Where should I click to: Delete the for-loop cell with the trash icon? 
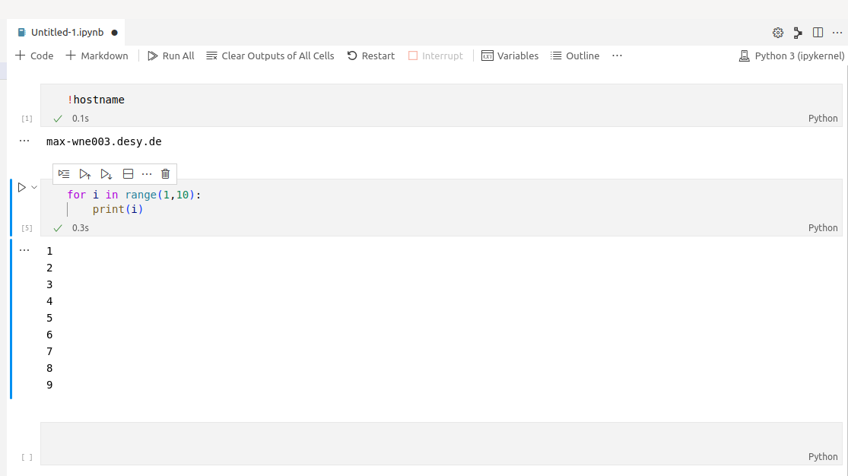(x=165, y=174)
